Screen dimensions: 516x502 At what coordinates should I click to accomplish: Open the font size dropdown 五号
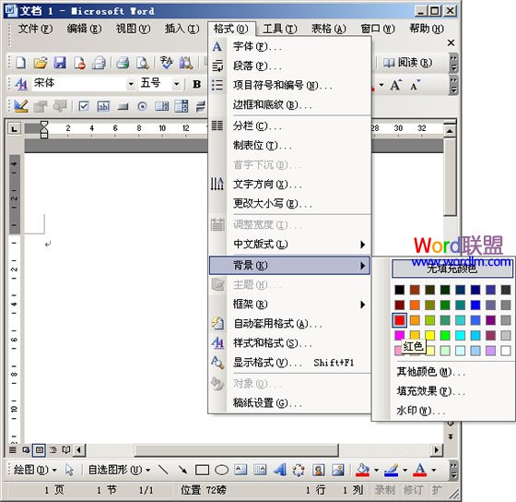coord(176,84)
